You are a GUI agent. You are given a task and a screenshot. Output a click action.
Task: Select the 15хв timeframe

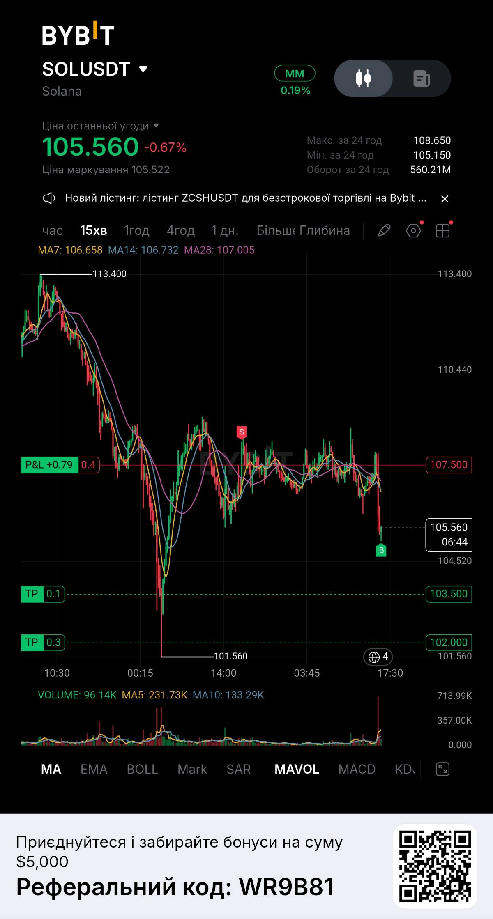(94, 230)
